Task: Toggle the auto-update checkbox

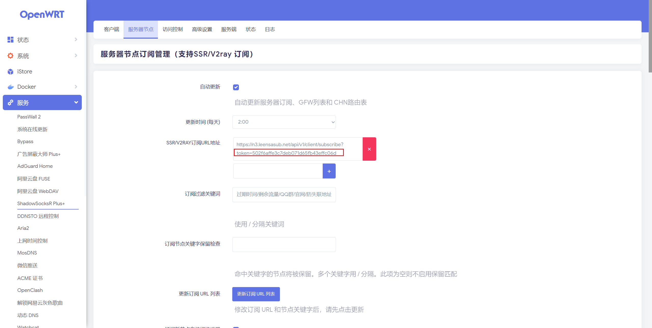Action: [236, 87]
